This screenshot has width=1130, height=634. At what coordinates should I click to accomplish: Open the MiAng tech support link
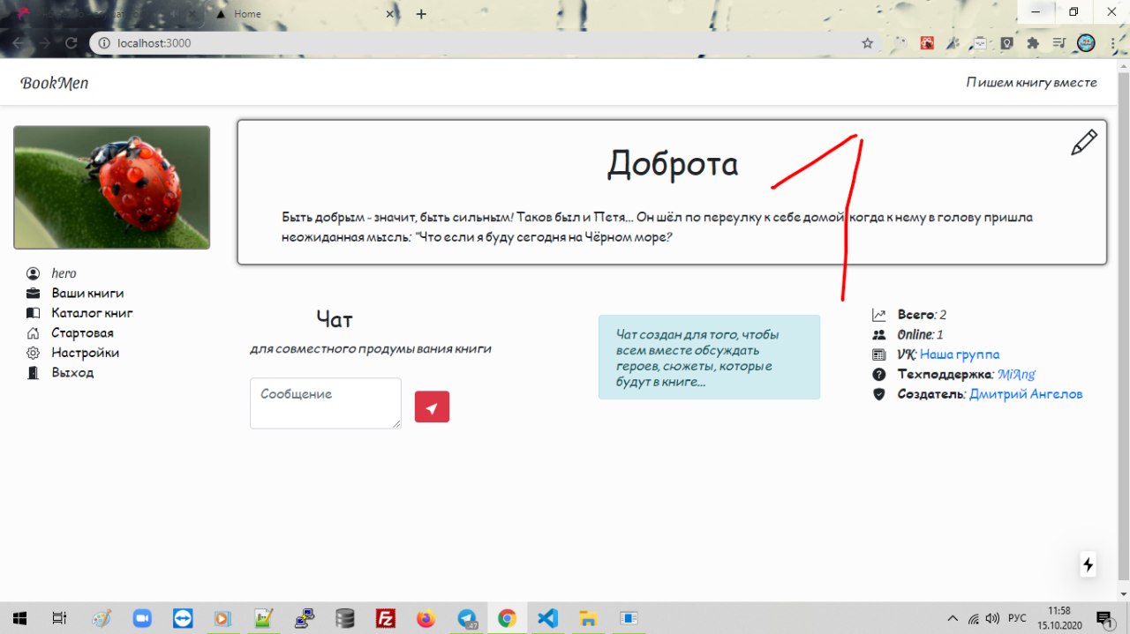(x=1016, y=375)
